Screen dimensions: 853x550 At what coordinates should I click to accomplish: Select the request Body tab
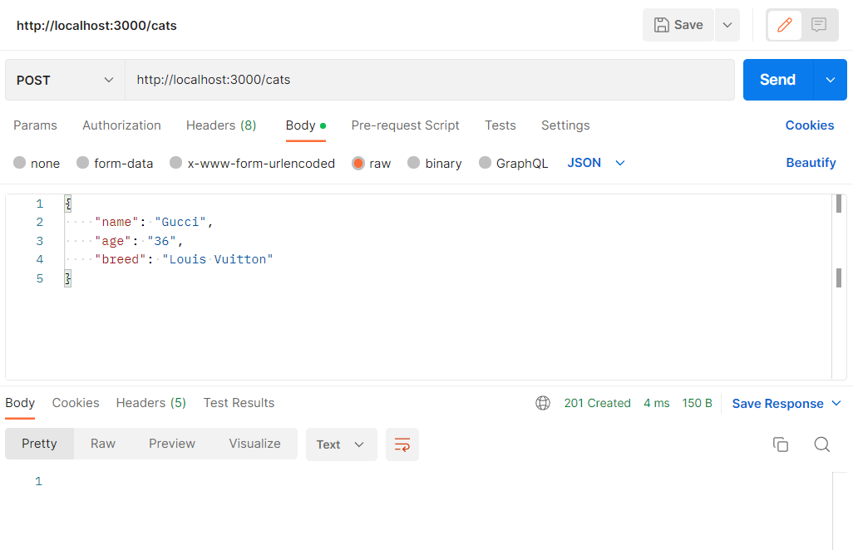[x=306, y=125]
